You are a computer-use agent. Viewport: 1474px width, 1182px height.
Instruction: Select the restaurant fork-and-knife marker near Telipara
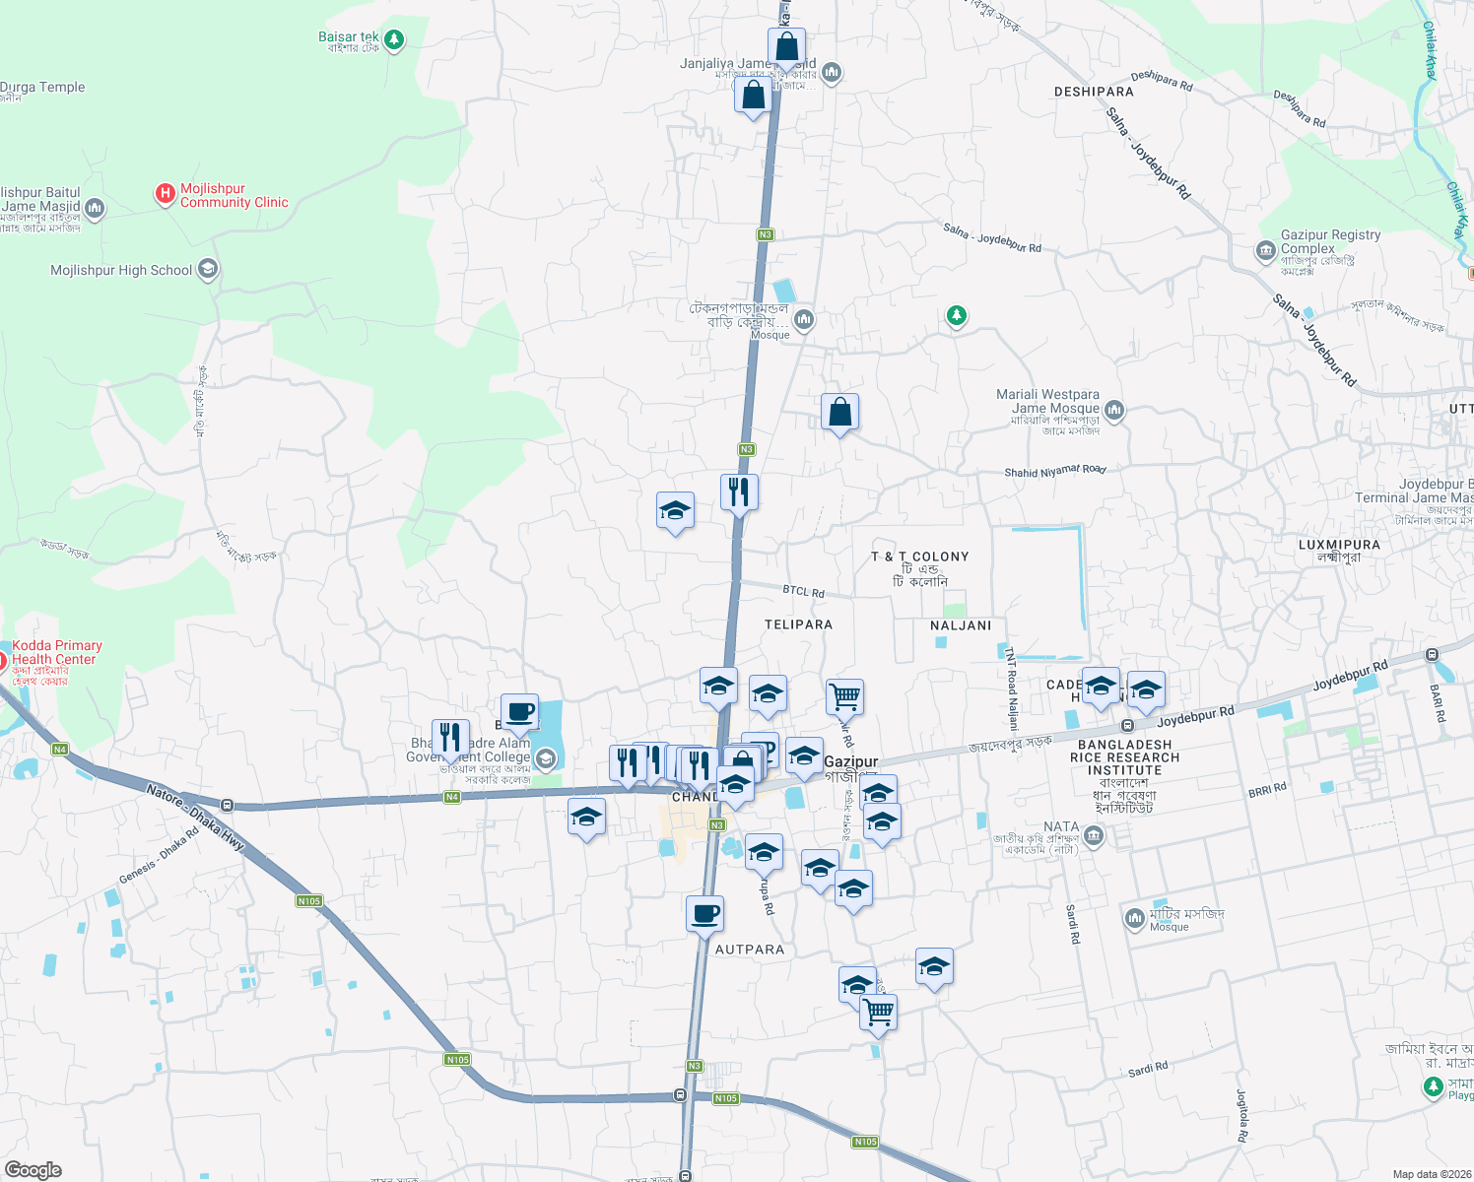tap(739, 491)
